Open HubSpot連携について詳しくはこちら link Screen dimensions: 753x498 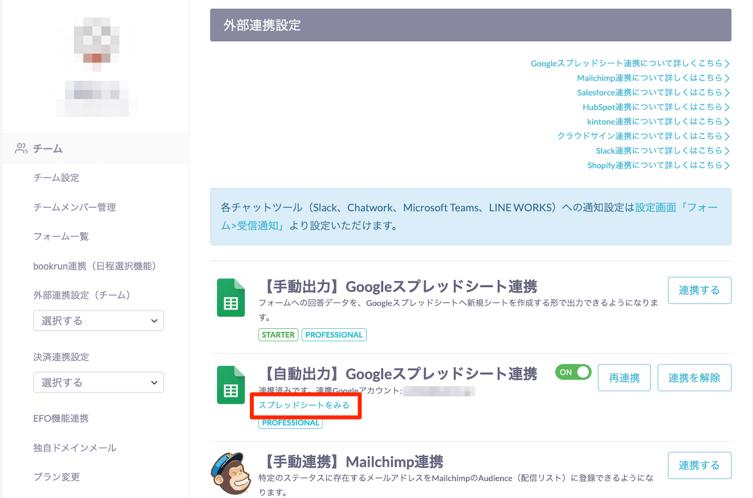657,107
